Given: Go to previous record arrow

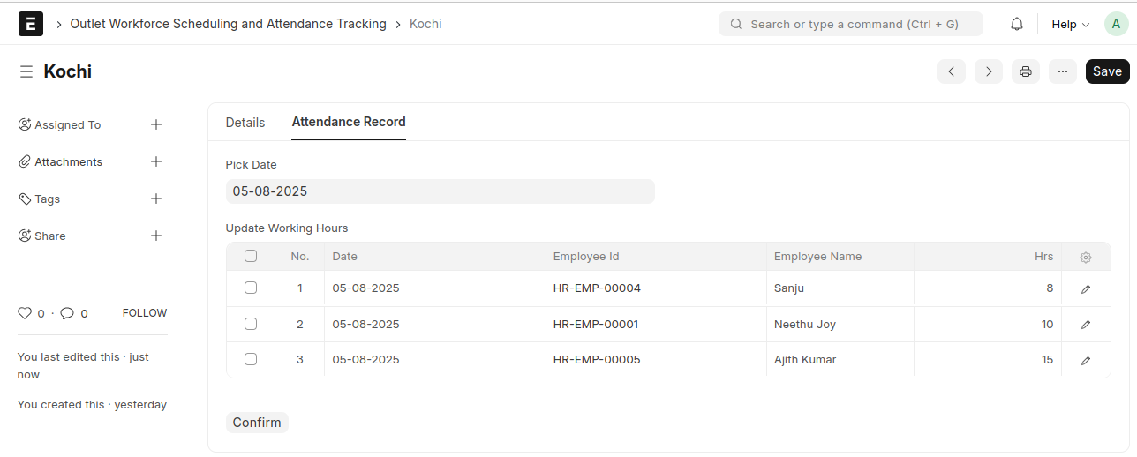Looking at the screenshot, I should tap(951, 71).
